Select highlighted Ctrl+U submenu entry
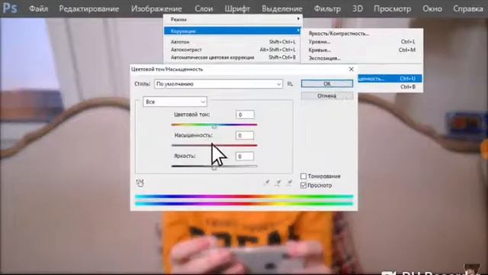The height and width of the screenshot is (275, 488). (x=390, y=79)
